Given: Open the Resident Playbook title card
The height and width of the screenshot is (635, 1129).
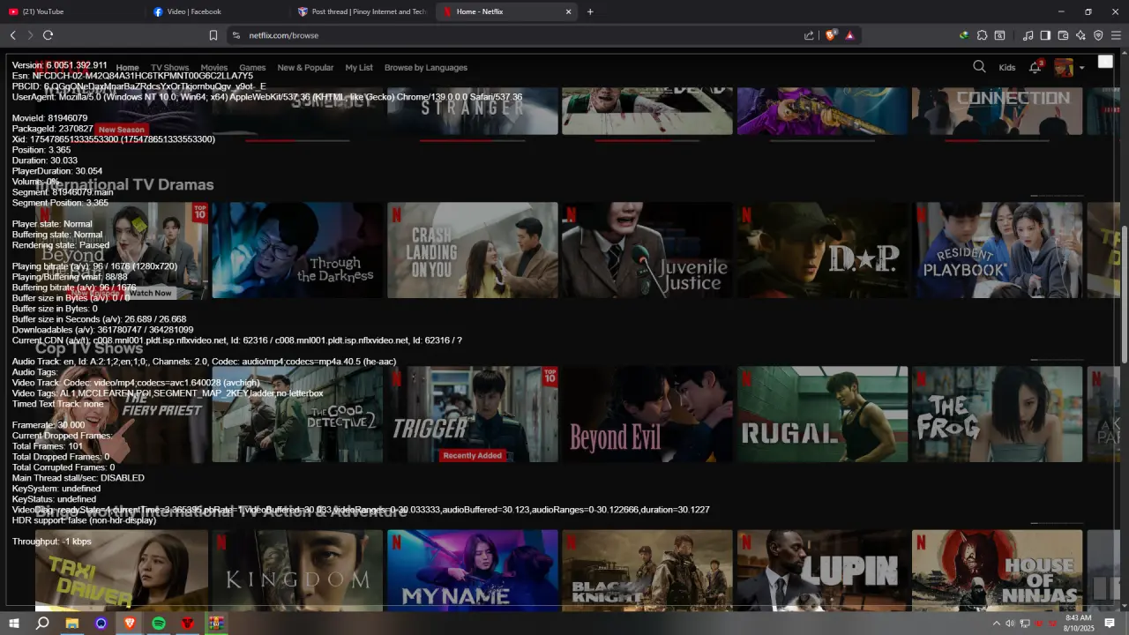Looking at the screenshot, I should click(998, 250).
